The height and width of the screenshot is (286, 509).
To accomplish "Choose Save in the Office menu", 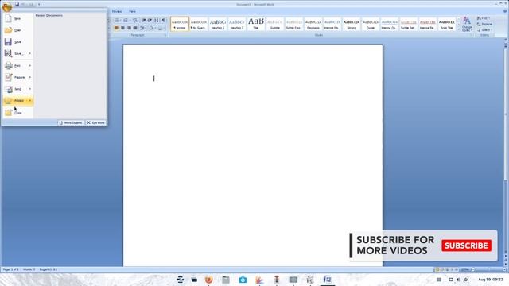I will (17, 42).
